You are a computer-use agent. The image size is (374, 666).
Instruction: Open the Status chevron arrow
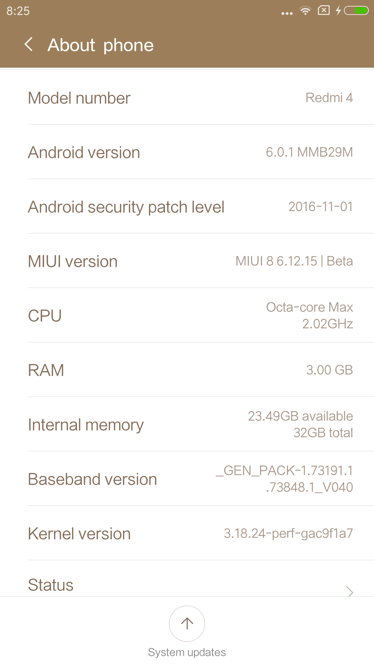coord(350,591)
